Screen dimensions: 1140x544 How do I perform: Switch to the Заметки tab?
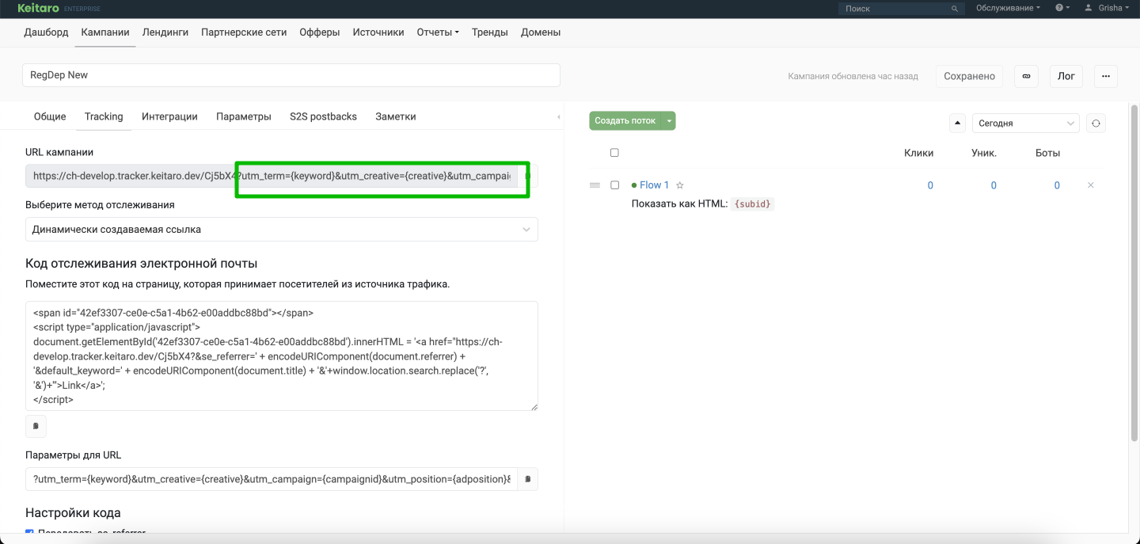(395, 116)
